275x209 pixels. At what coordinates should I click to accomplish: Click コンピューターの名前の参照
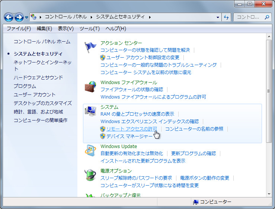point(194,129)
